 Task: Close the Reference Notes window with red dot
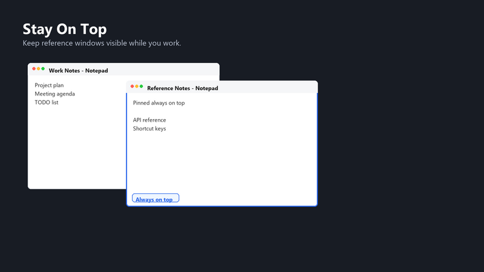point(132,86)
